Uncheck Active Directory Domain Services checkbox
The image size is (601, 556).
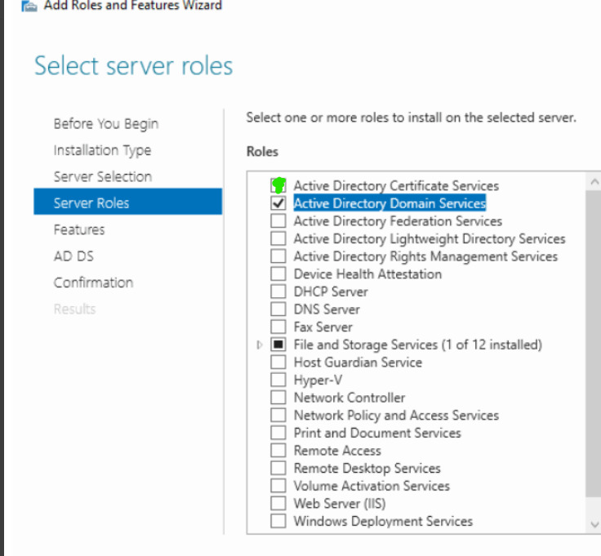tap(278, 203)
